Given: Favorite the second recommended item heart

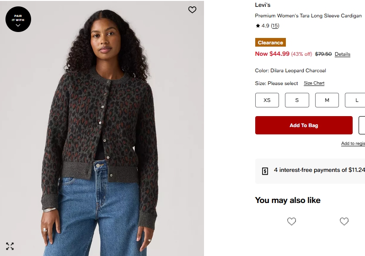Looking at the screenshot, I should click(x=344, y=221).
